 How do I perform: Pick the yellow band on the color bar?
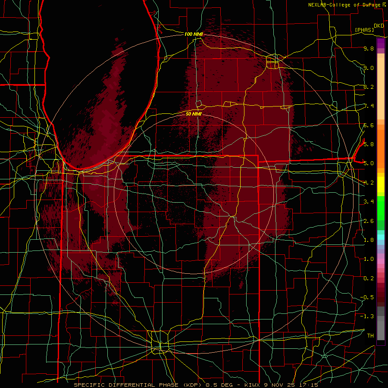click(381, 185)
